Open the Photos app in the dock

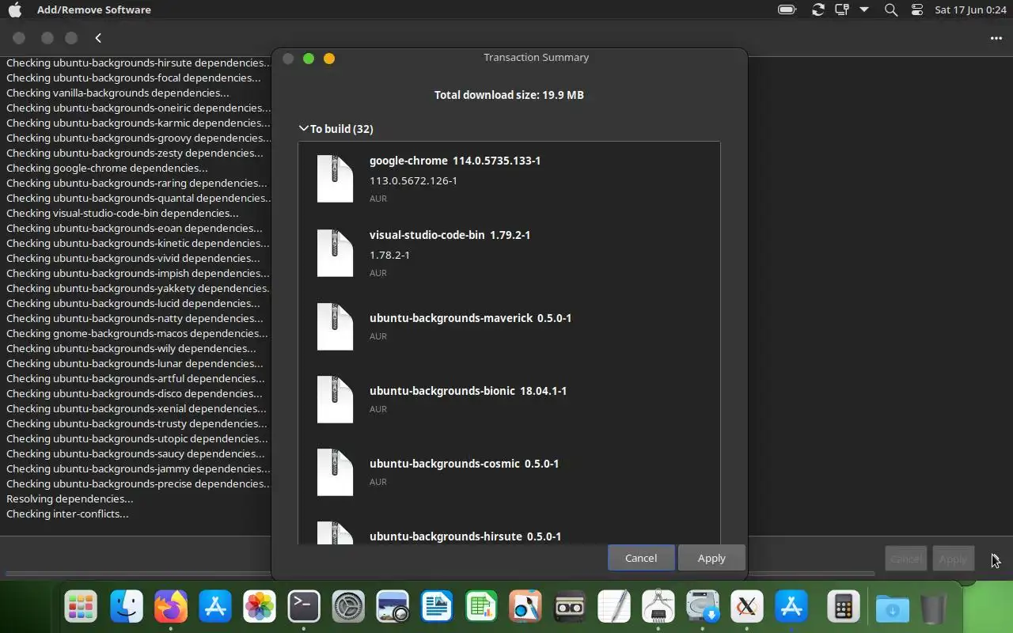(x=260, y=607)
